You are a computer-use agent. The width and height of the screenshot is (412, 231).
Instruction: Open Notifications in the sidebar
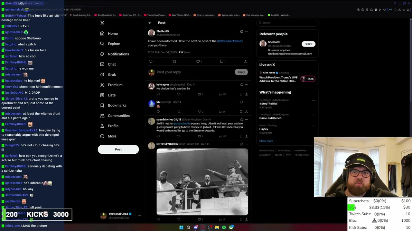point(114,54)
